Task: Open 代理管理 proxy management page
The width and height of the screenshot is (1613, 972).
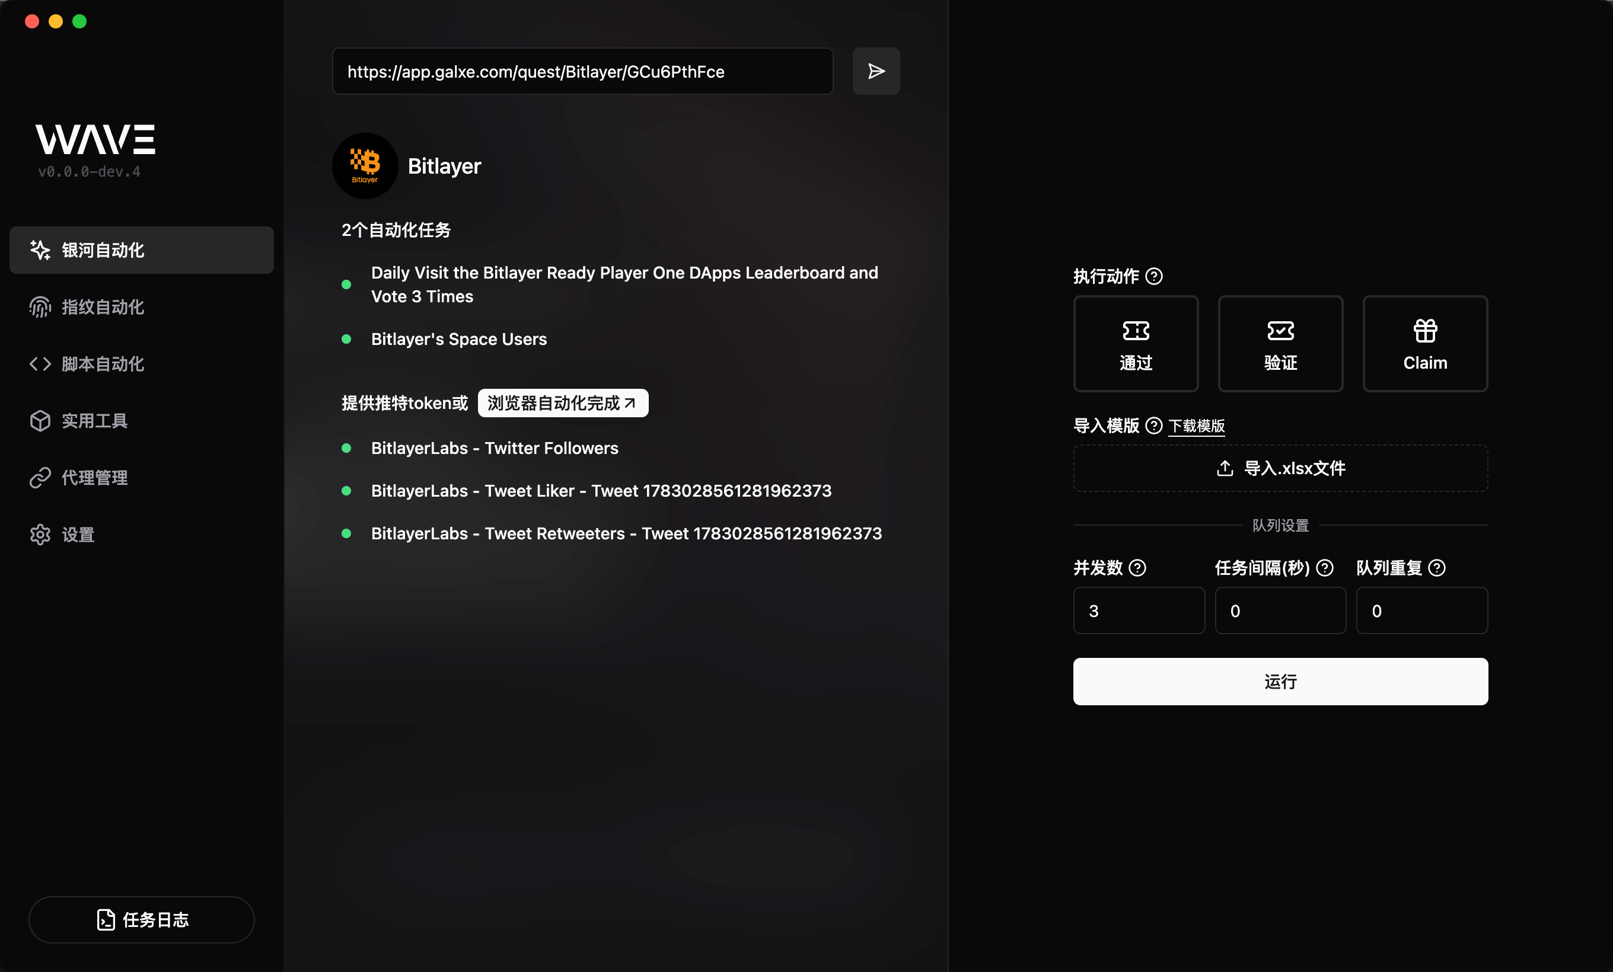Action: [x=94, y=478]
